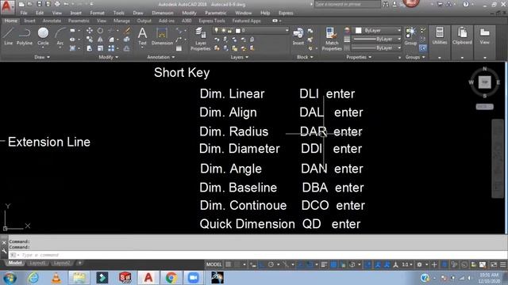Image resolution: width=508 pixels, height=285 pixels.
Task: Click the Workspace Switching gear icon
Action: pyautogui.click(x=419, y=264)
